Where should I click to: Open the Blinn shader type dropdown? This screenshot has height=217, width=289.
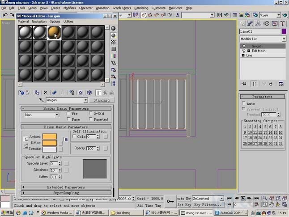[57, 115]
